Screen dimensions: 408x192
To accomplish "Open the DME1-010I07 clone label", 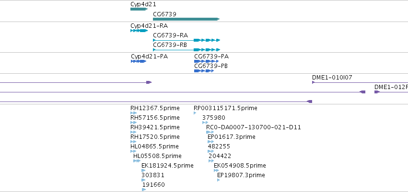I will (x=332, y=78).
